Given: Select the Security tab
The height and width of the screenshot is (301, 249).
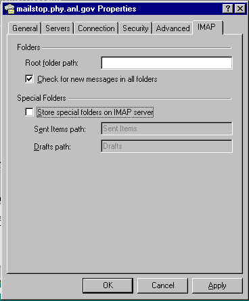Looking at the screenshot, I should tap(135, 28).
